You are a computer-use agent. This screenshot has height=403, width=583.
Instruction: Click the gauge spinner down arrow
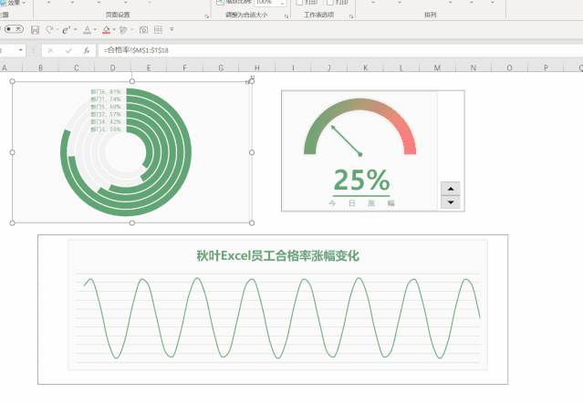point(451,202)
